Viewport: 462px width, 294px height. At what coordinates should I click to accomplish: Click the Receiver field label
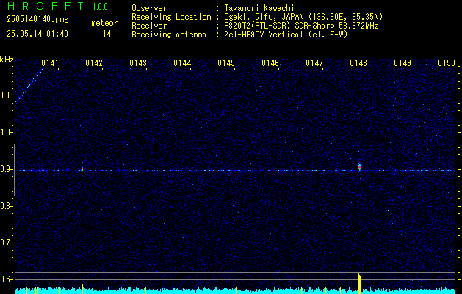coord(149,26)
